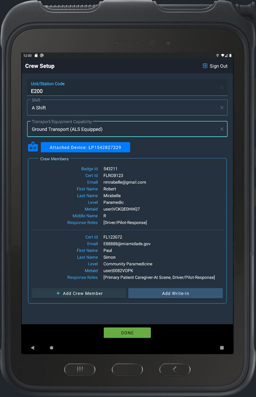Tap the Sign Out icon

205,66
